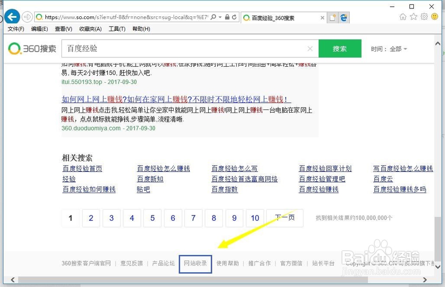The image size is (445, 287).
Task: Refresh the page with reload icon
Action: pos(234,17)
